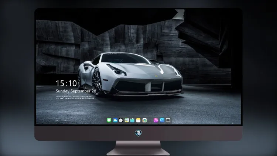Open the Photos gallery app in the dock
Viewport: 277px width, 156px height.
click(x=144, y=120)
